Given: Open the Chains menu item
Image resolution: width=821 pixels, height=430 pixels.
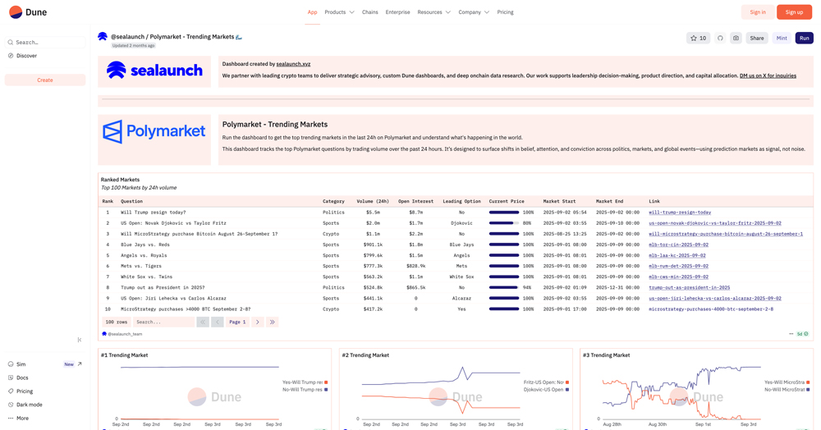Looking at the screenshot, I should pos(370,12).
